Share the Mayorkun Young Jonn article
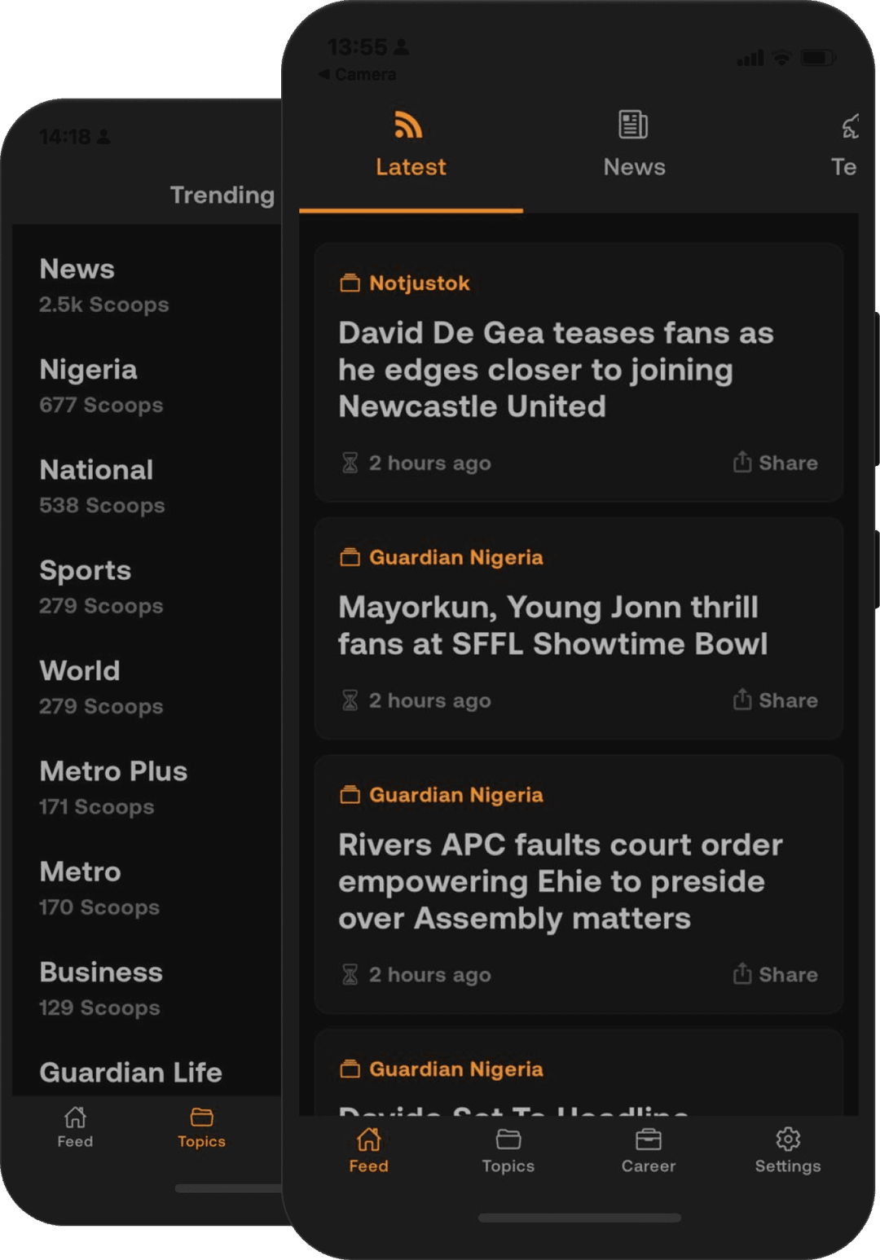Image resolution: width=880 pixels, height=1260 pixels. [x=775, y=700]
